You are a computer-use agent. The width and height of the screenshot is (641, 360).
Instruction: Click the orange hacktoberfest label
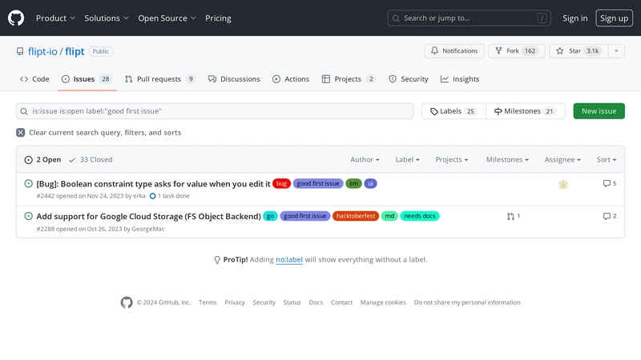click(x=356, y=216)
